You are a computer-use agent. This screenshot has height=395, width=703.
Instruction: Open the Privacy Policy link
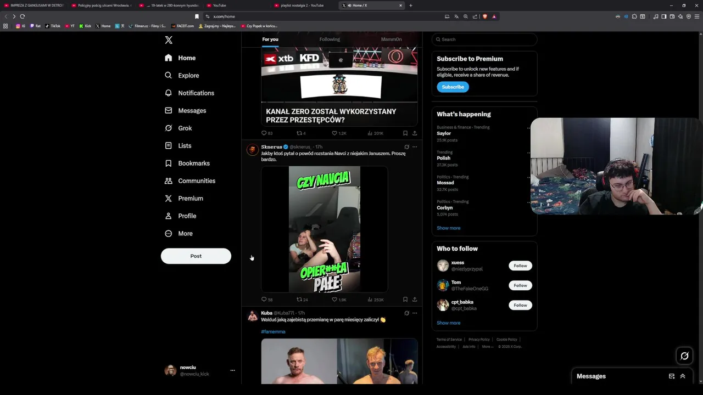click(x=479, y=340)
